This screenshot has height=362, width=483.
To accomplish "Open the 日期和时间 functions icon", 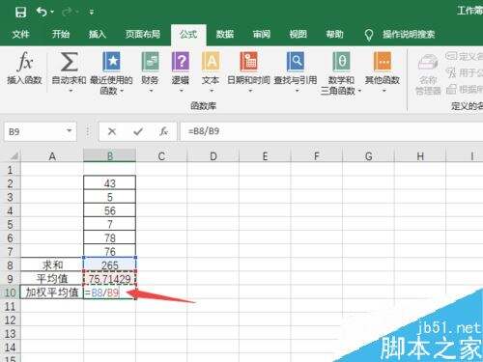I will pos(249,62).
